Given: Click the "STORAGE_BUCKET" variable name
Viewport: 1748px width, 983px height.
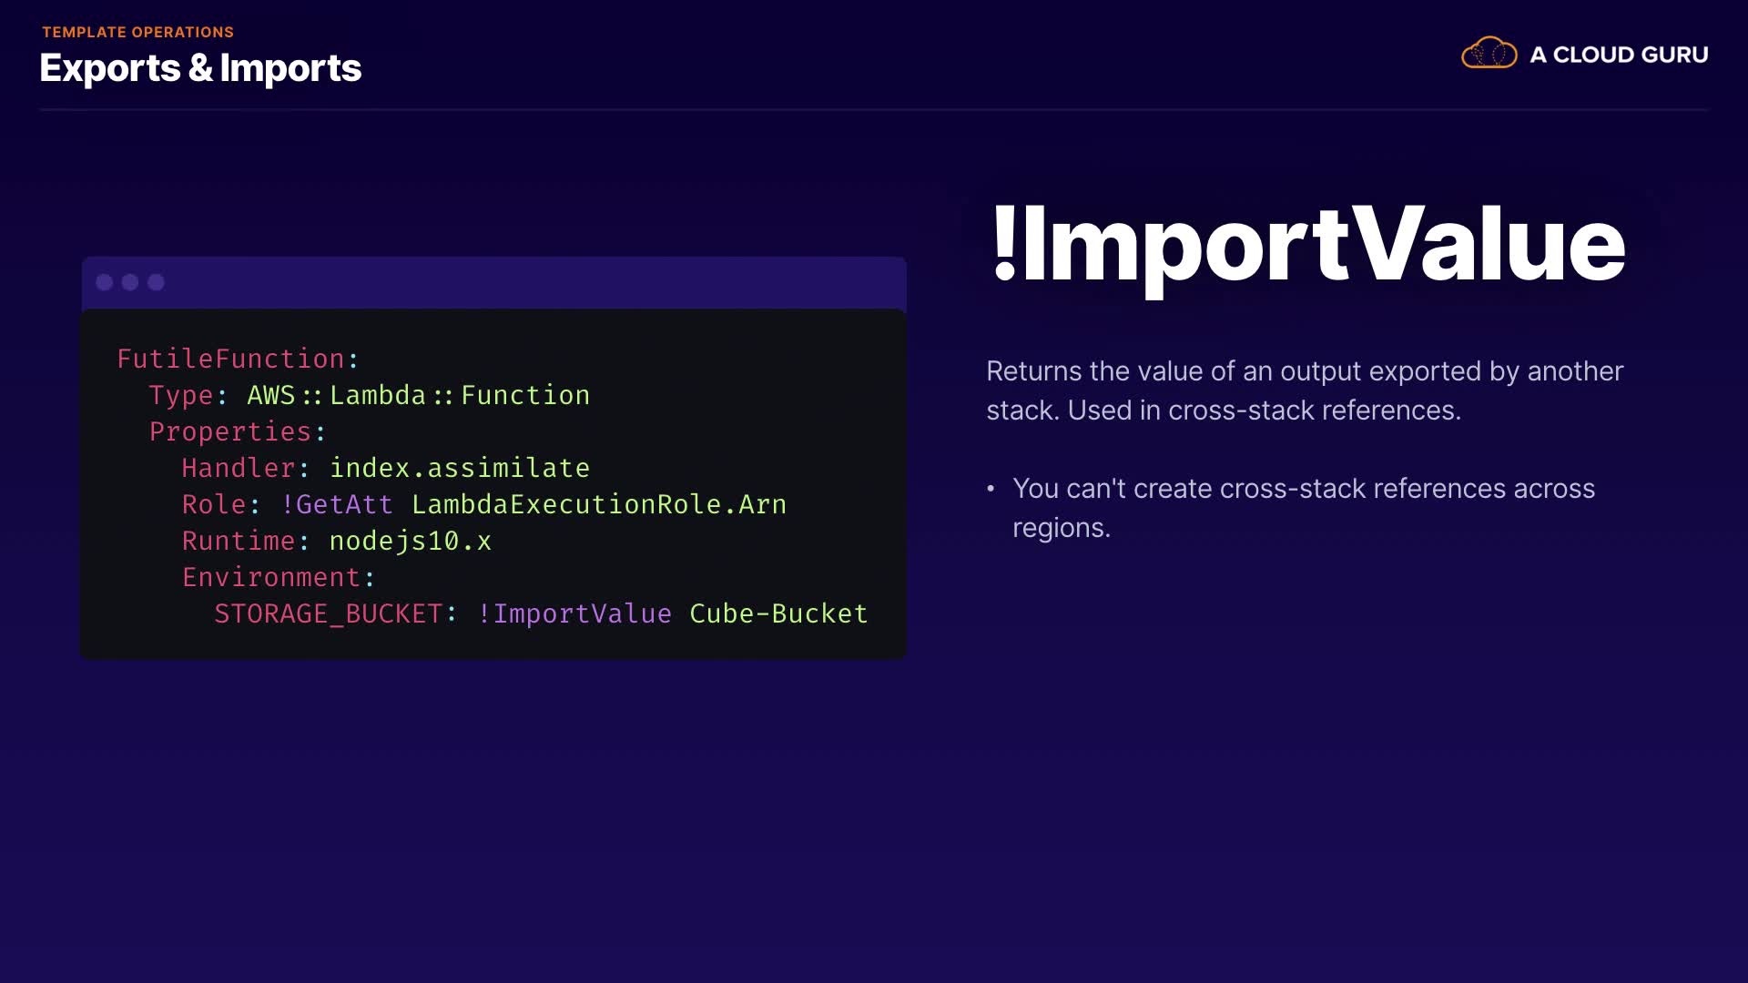Looking at the screenshot, I should (328, 613).
